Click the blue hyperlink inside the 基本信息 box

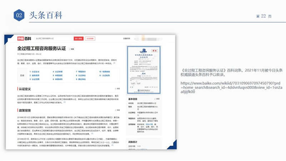pos(149,124)
